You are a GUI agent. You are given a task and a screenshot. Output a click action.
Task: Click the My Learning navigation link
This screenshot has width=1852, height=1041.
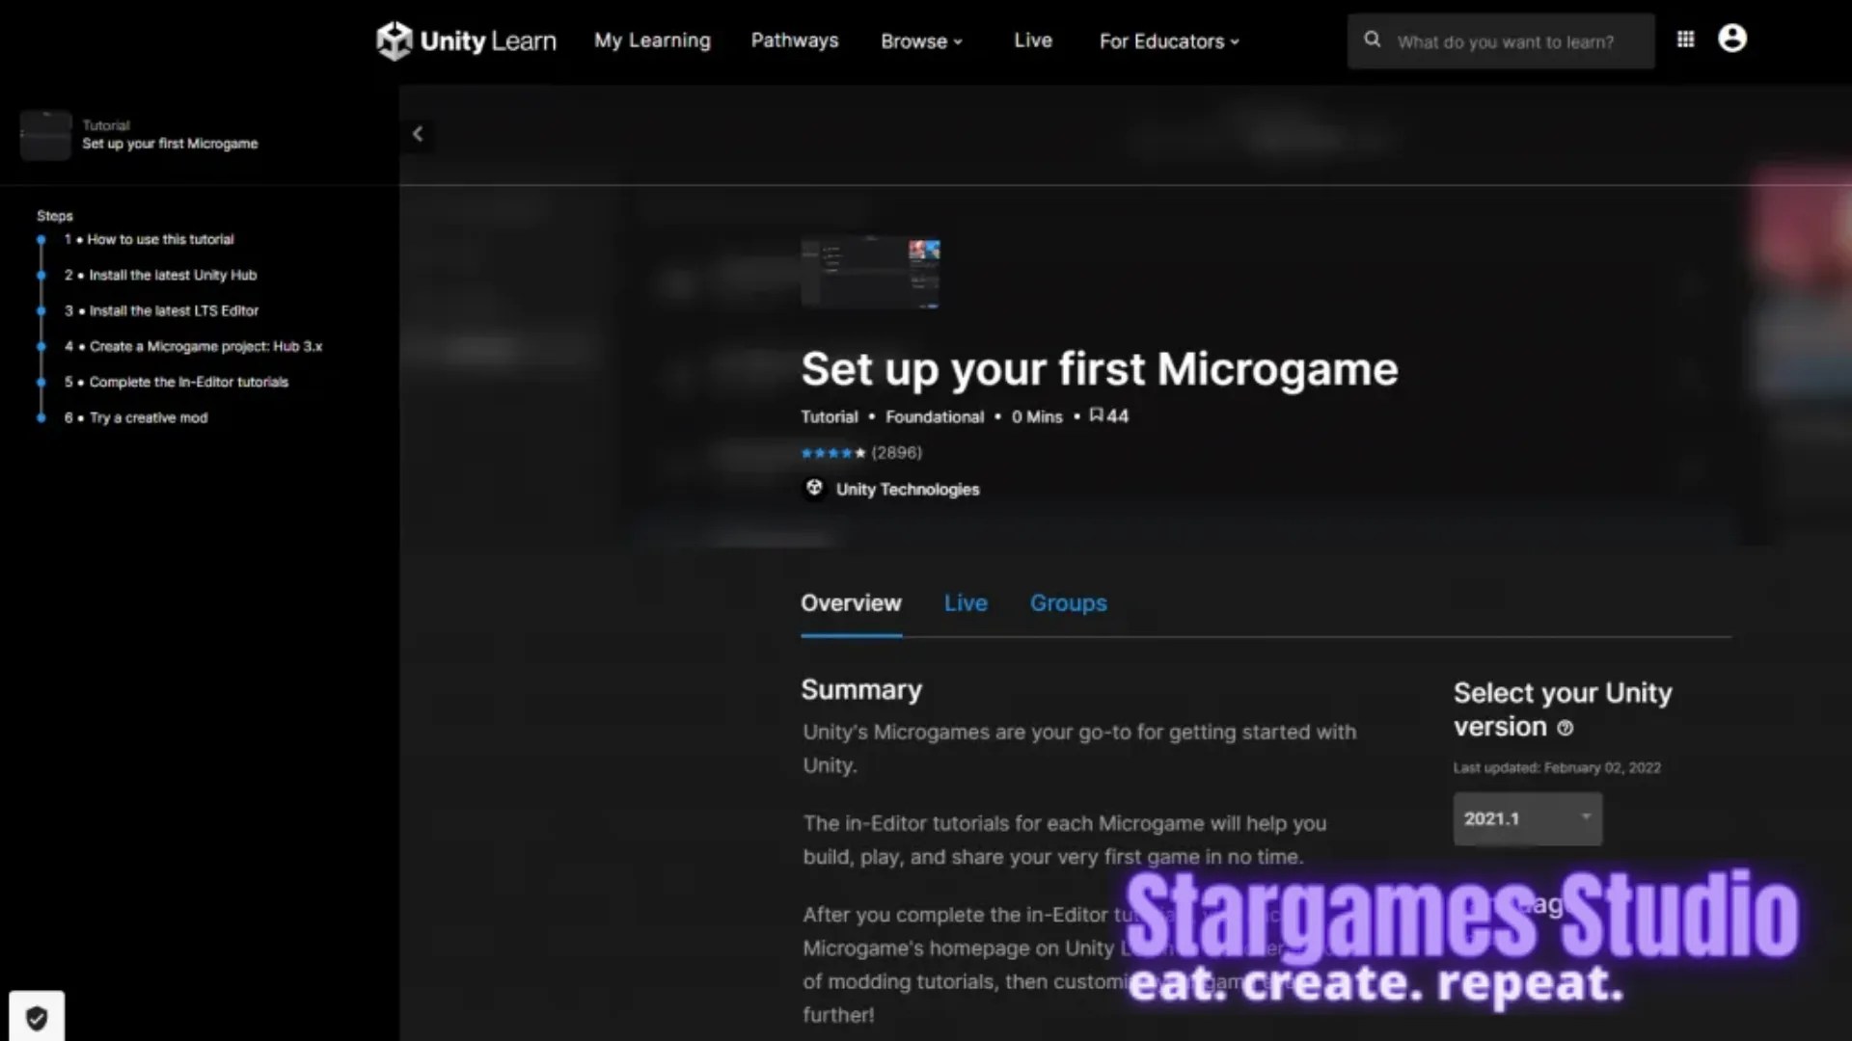tap(652, 40)
